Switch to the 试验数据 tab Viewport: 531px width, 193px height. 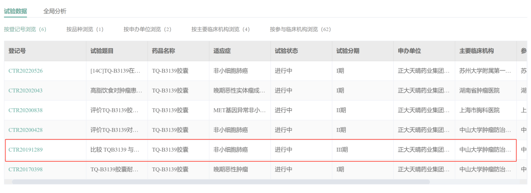pos(16,11)
